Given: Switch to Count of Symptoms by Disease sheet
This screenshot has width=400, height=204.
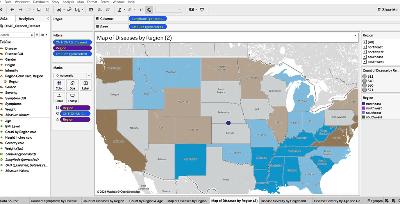Looking at the screenshot, I should pos(54,201).
